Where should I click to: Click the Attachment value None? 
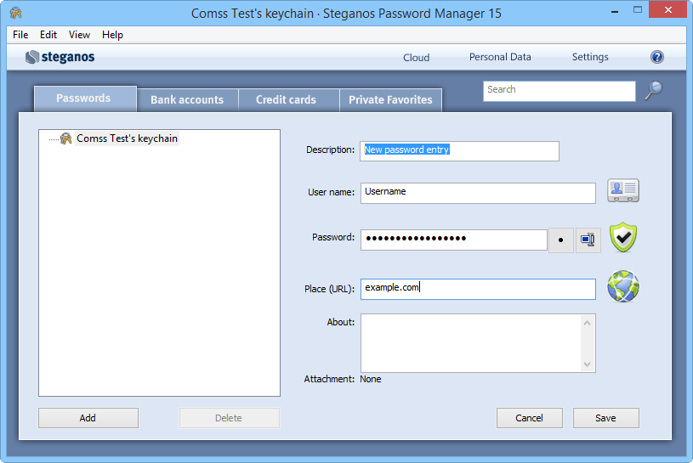[x=371, y=379]
